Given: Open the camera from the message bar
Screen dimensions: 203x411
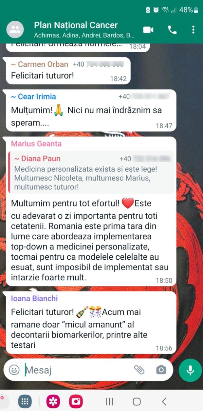Looking at the screenshot, I should click(x=161, y=370).
